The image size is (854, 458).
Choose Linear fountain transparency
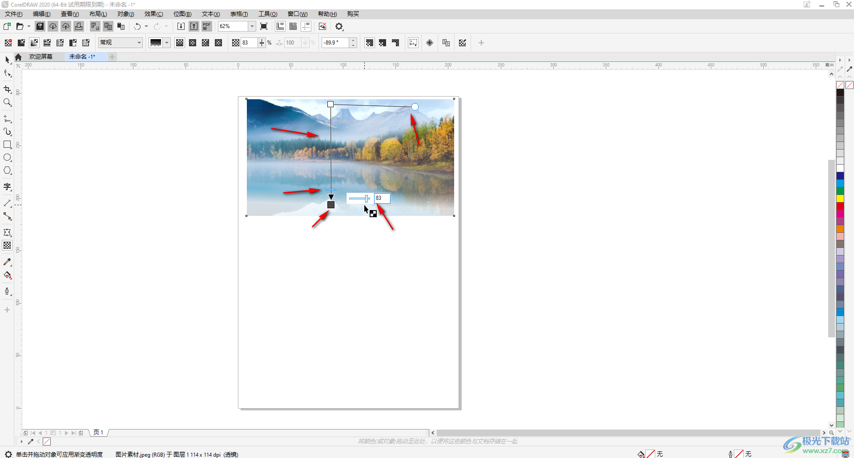click(180, 43)
